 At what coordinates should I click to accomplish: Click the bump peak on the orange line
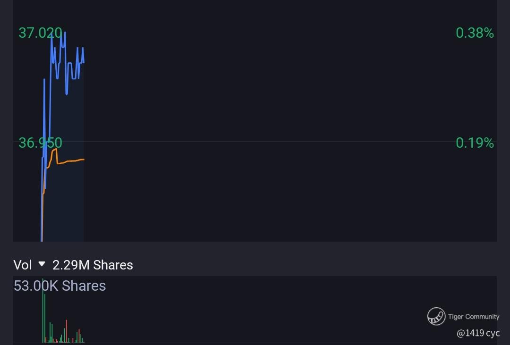pos(55,150)
